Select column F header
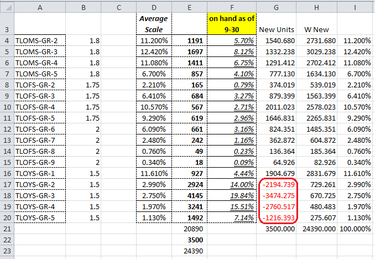 (x=232, y=8)
